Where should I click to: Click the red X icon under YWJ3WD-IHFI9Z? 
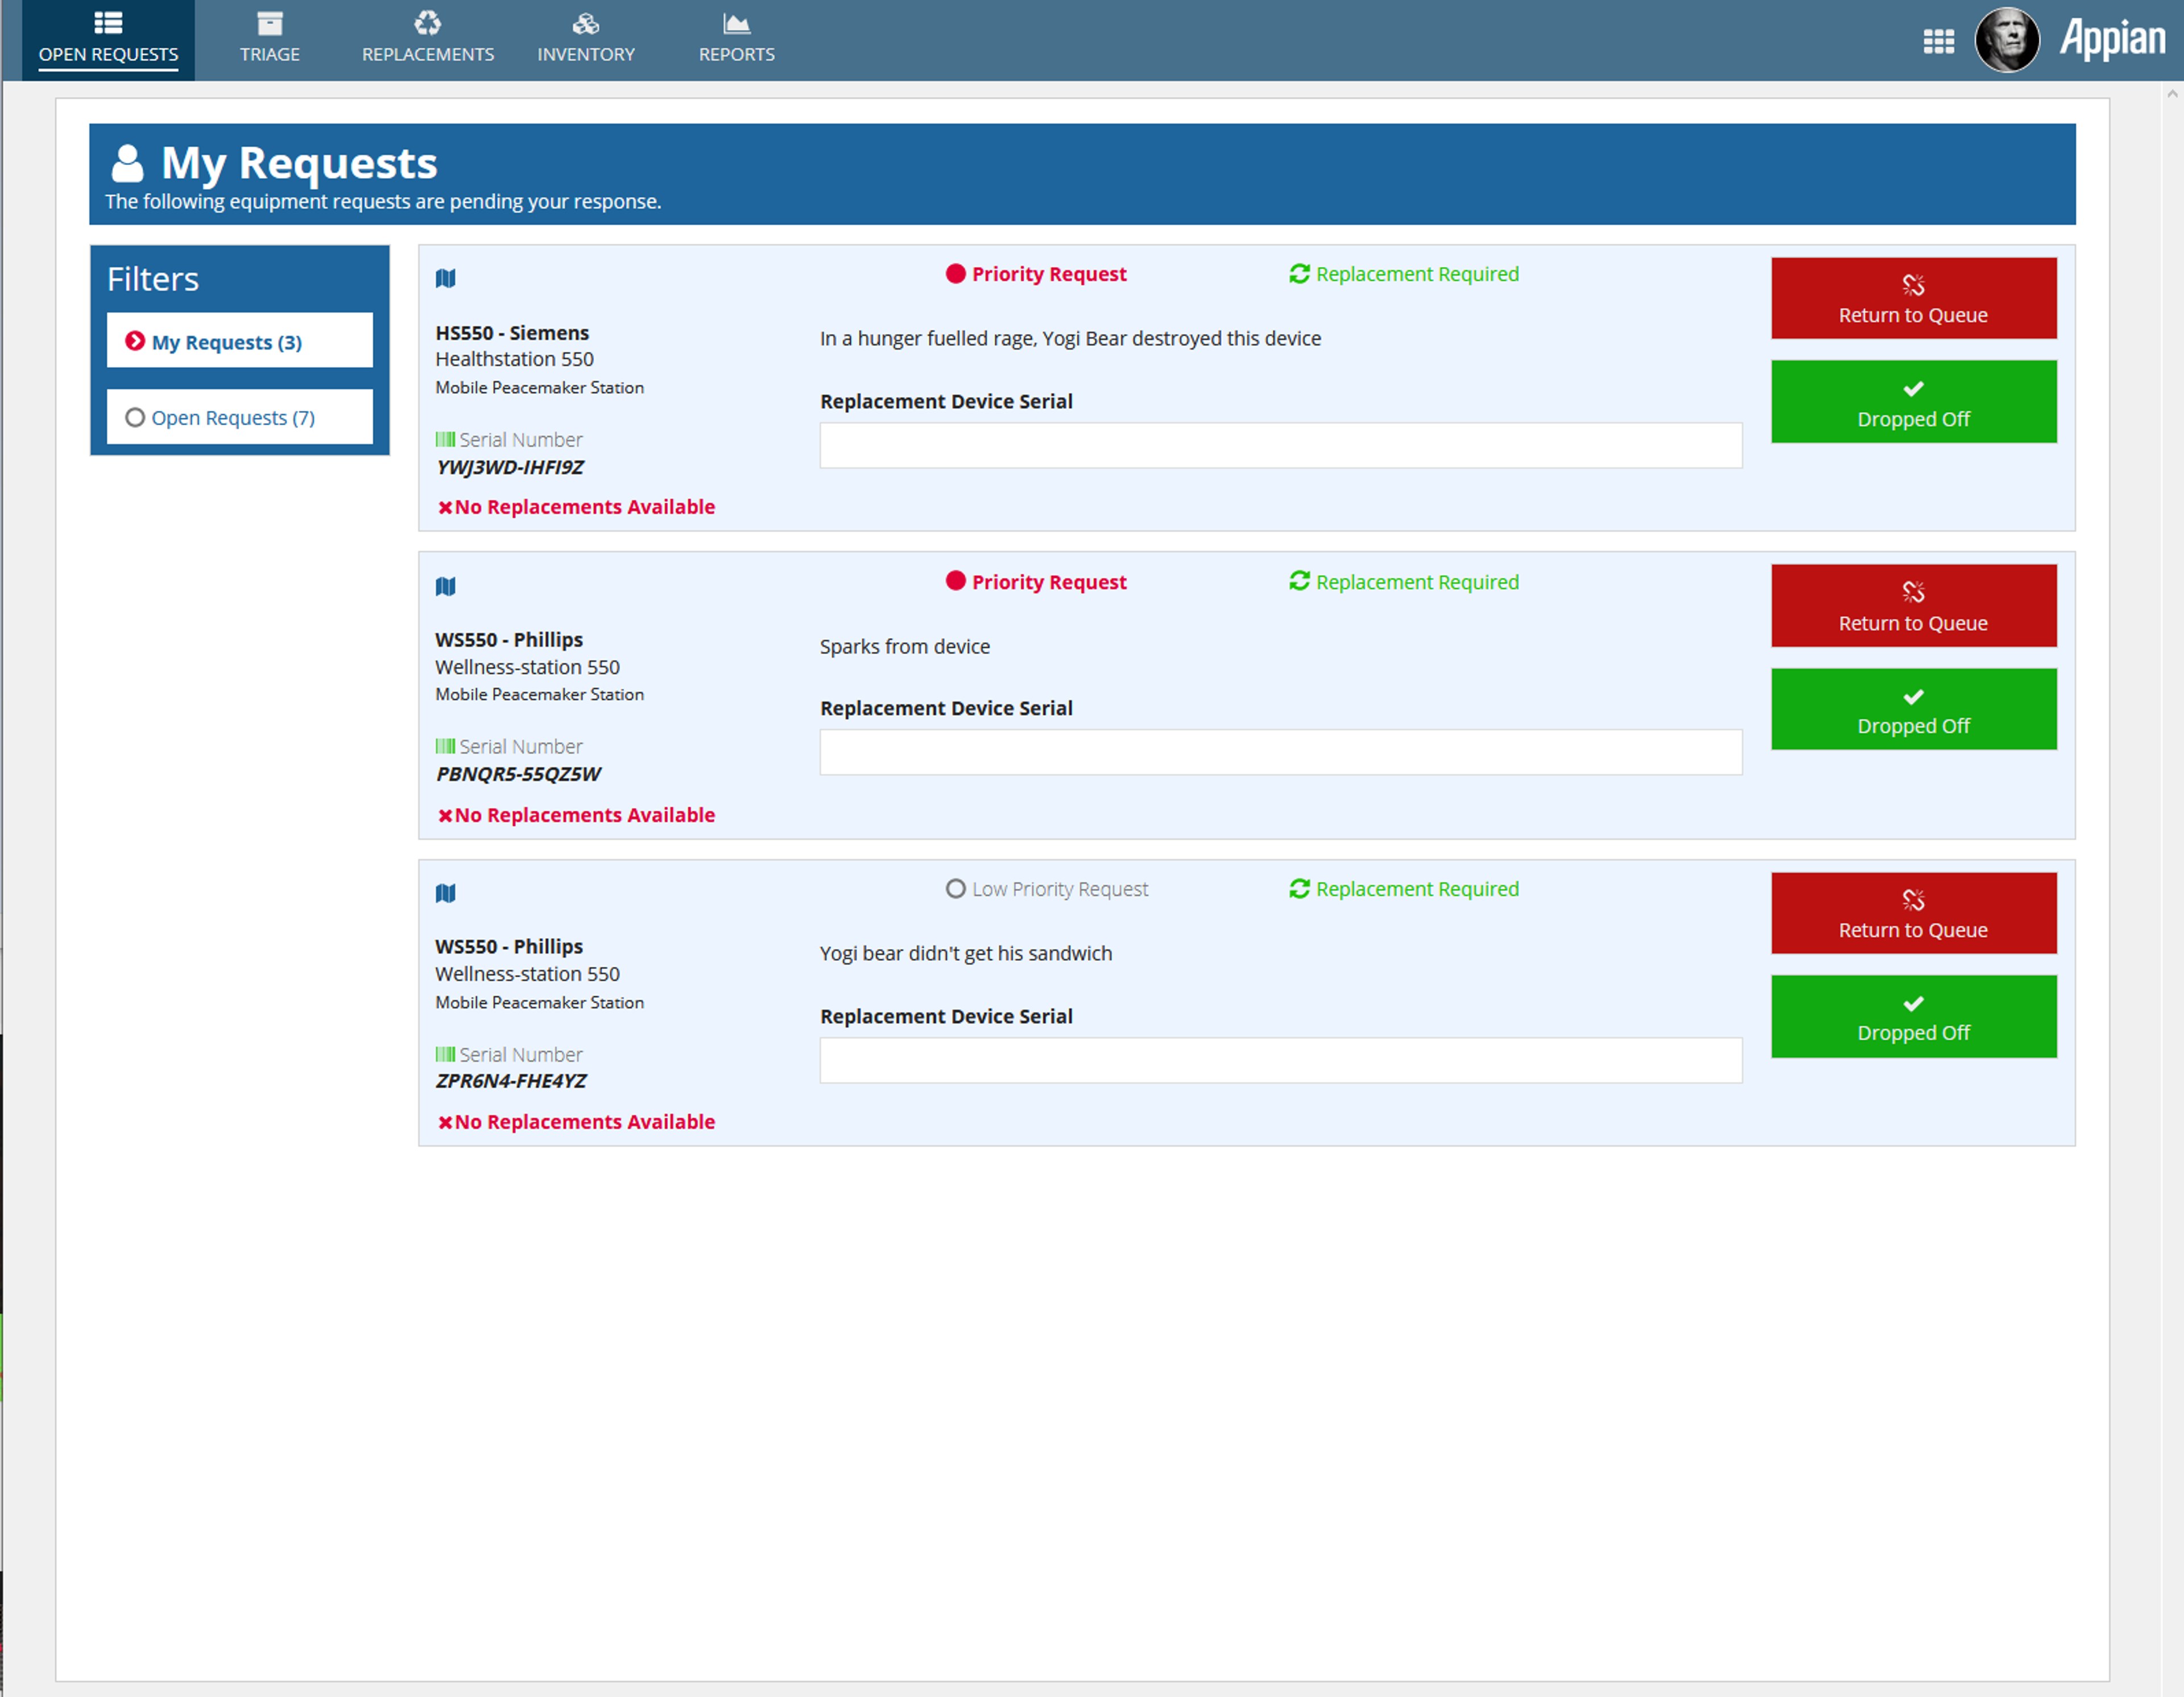tap(445, 508)
